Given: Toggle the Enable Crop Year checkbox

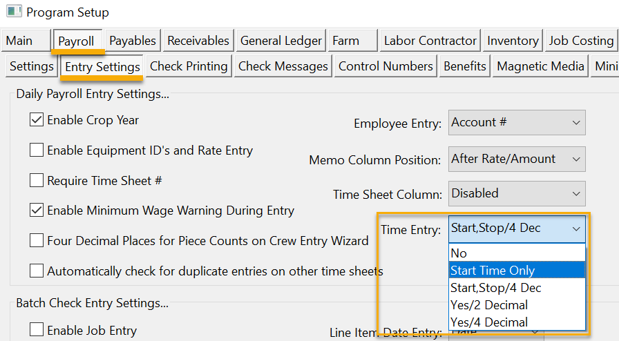Looking at the screenshot, I should click(x=37, y=120).
